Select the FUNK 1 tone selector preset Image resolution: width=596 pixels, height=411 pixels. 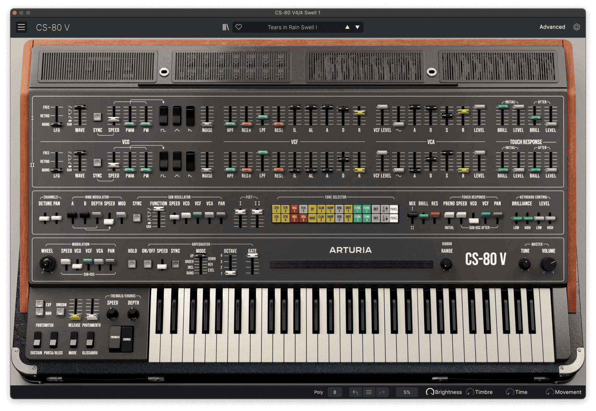[x=357, y=209]
